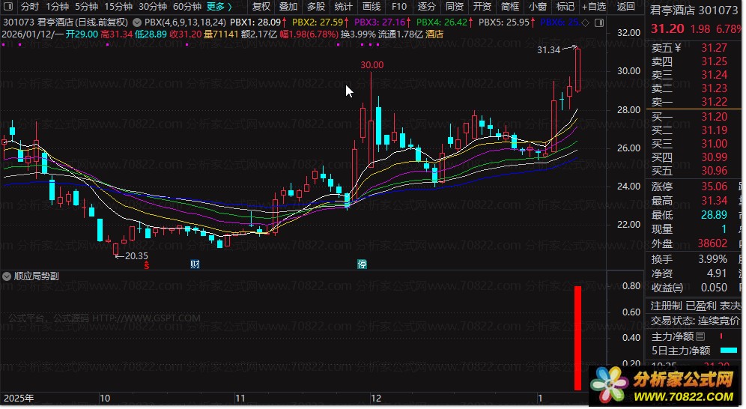746x409 pixels.
Task: Click PBX1: 28.09 indicator value
Action: tap(255, 22)
